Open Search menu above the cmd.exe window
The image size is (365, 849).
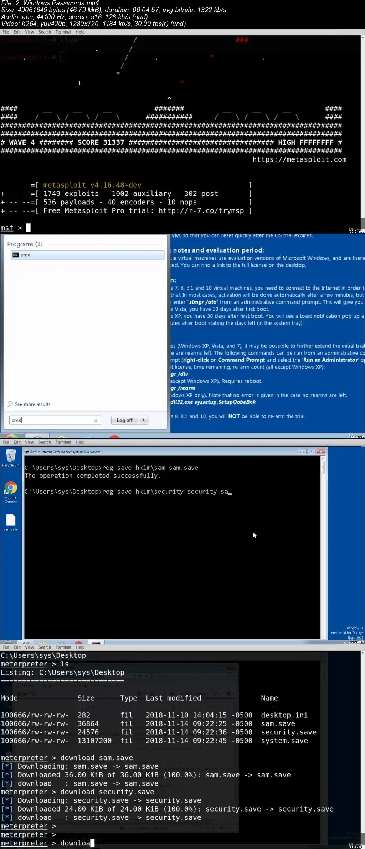(x=45, y=442)
